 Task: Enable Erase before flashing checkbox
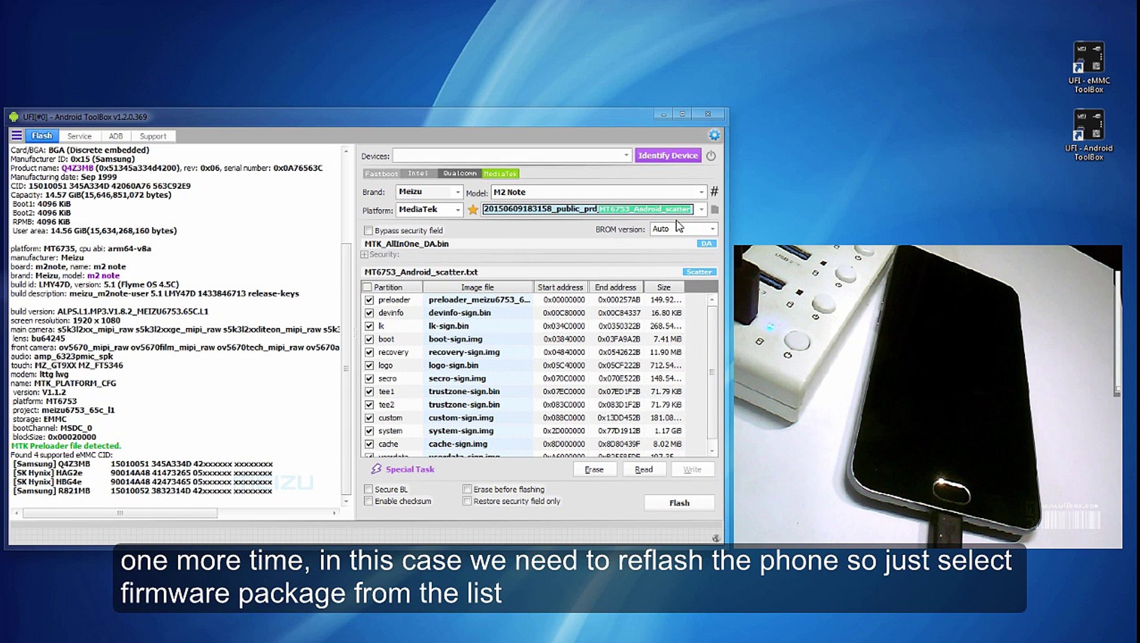[467, 489]
